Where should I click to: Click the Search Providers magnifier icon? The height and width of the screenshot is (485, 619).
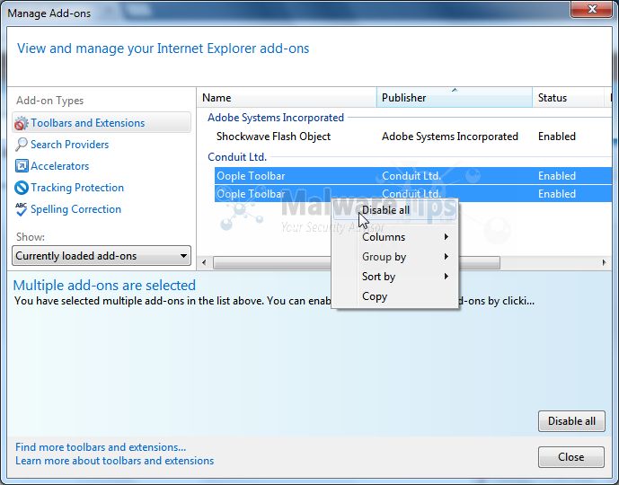22,145
